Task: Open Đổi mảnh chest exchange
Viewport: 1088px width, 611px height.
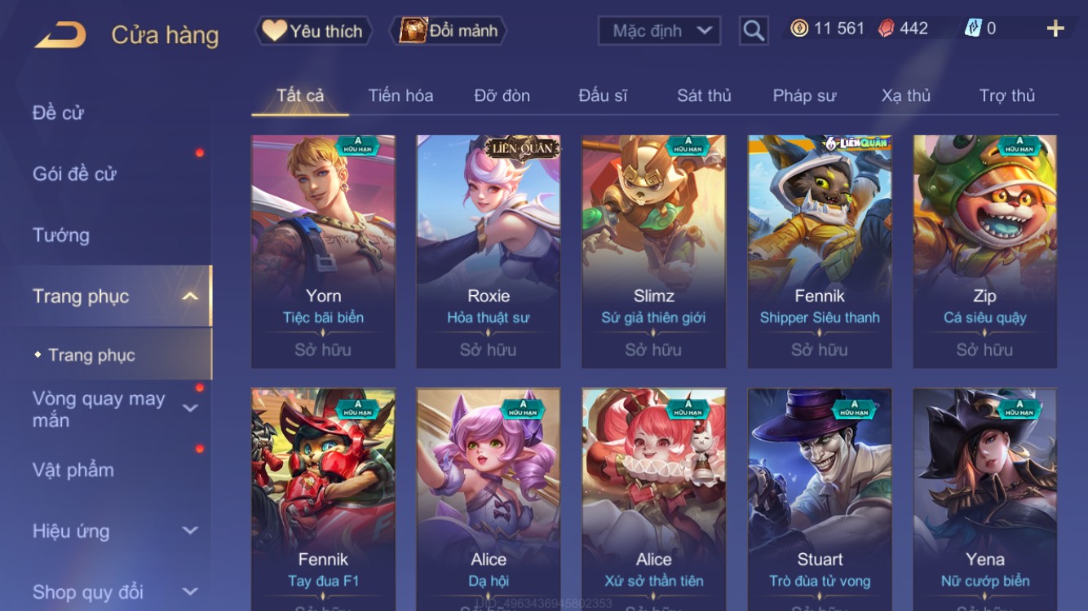Action: tap(449, 31)
